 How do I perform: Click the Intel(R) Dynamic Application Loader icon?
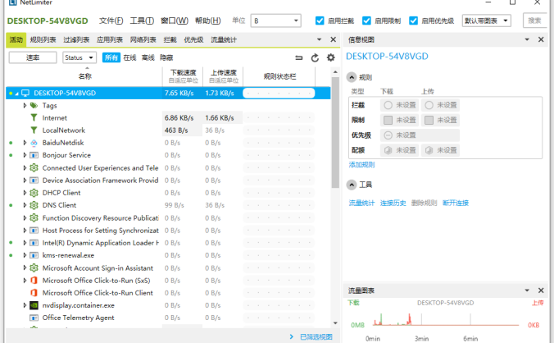coord(34,243)
